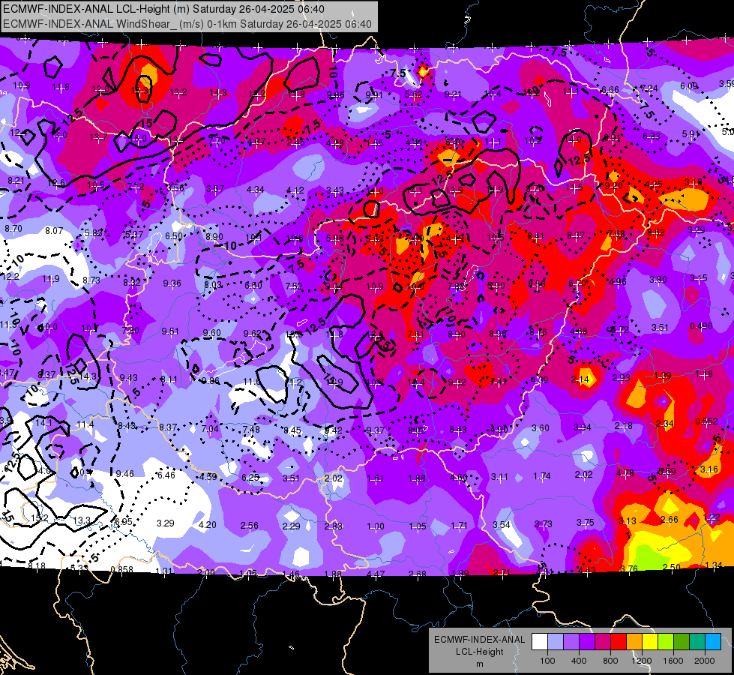Click the grid value 8.21
734x675 pixels.
[x=16, y=180]
